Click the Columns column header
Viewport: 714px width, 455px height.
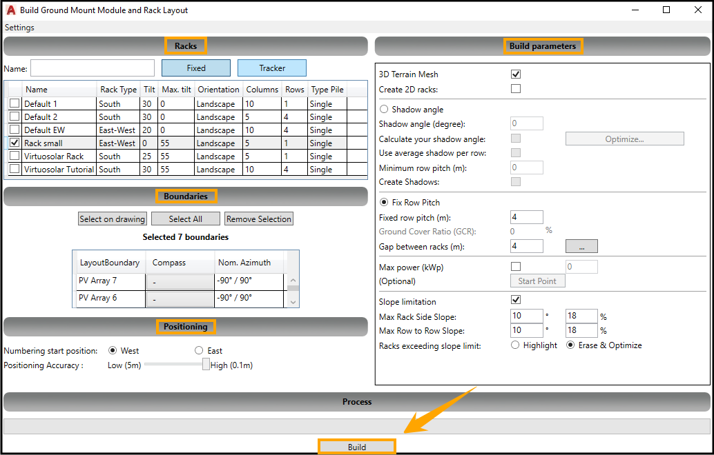[262, 90]
